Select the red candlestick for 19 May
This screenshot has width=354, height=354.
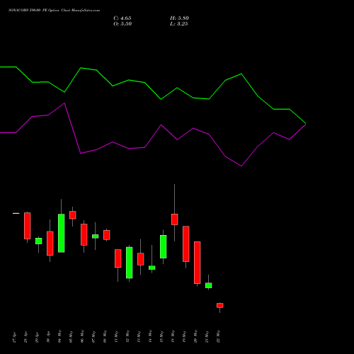(186, 244)
